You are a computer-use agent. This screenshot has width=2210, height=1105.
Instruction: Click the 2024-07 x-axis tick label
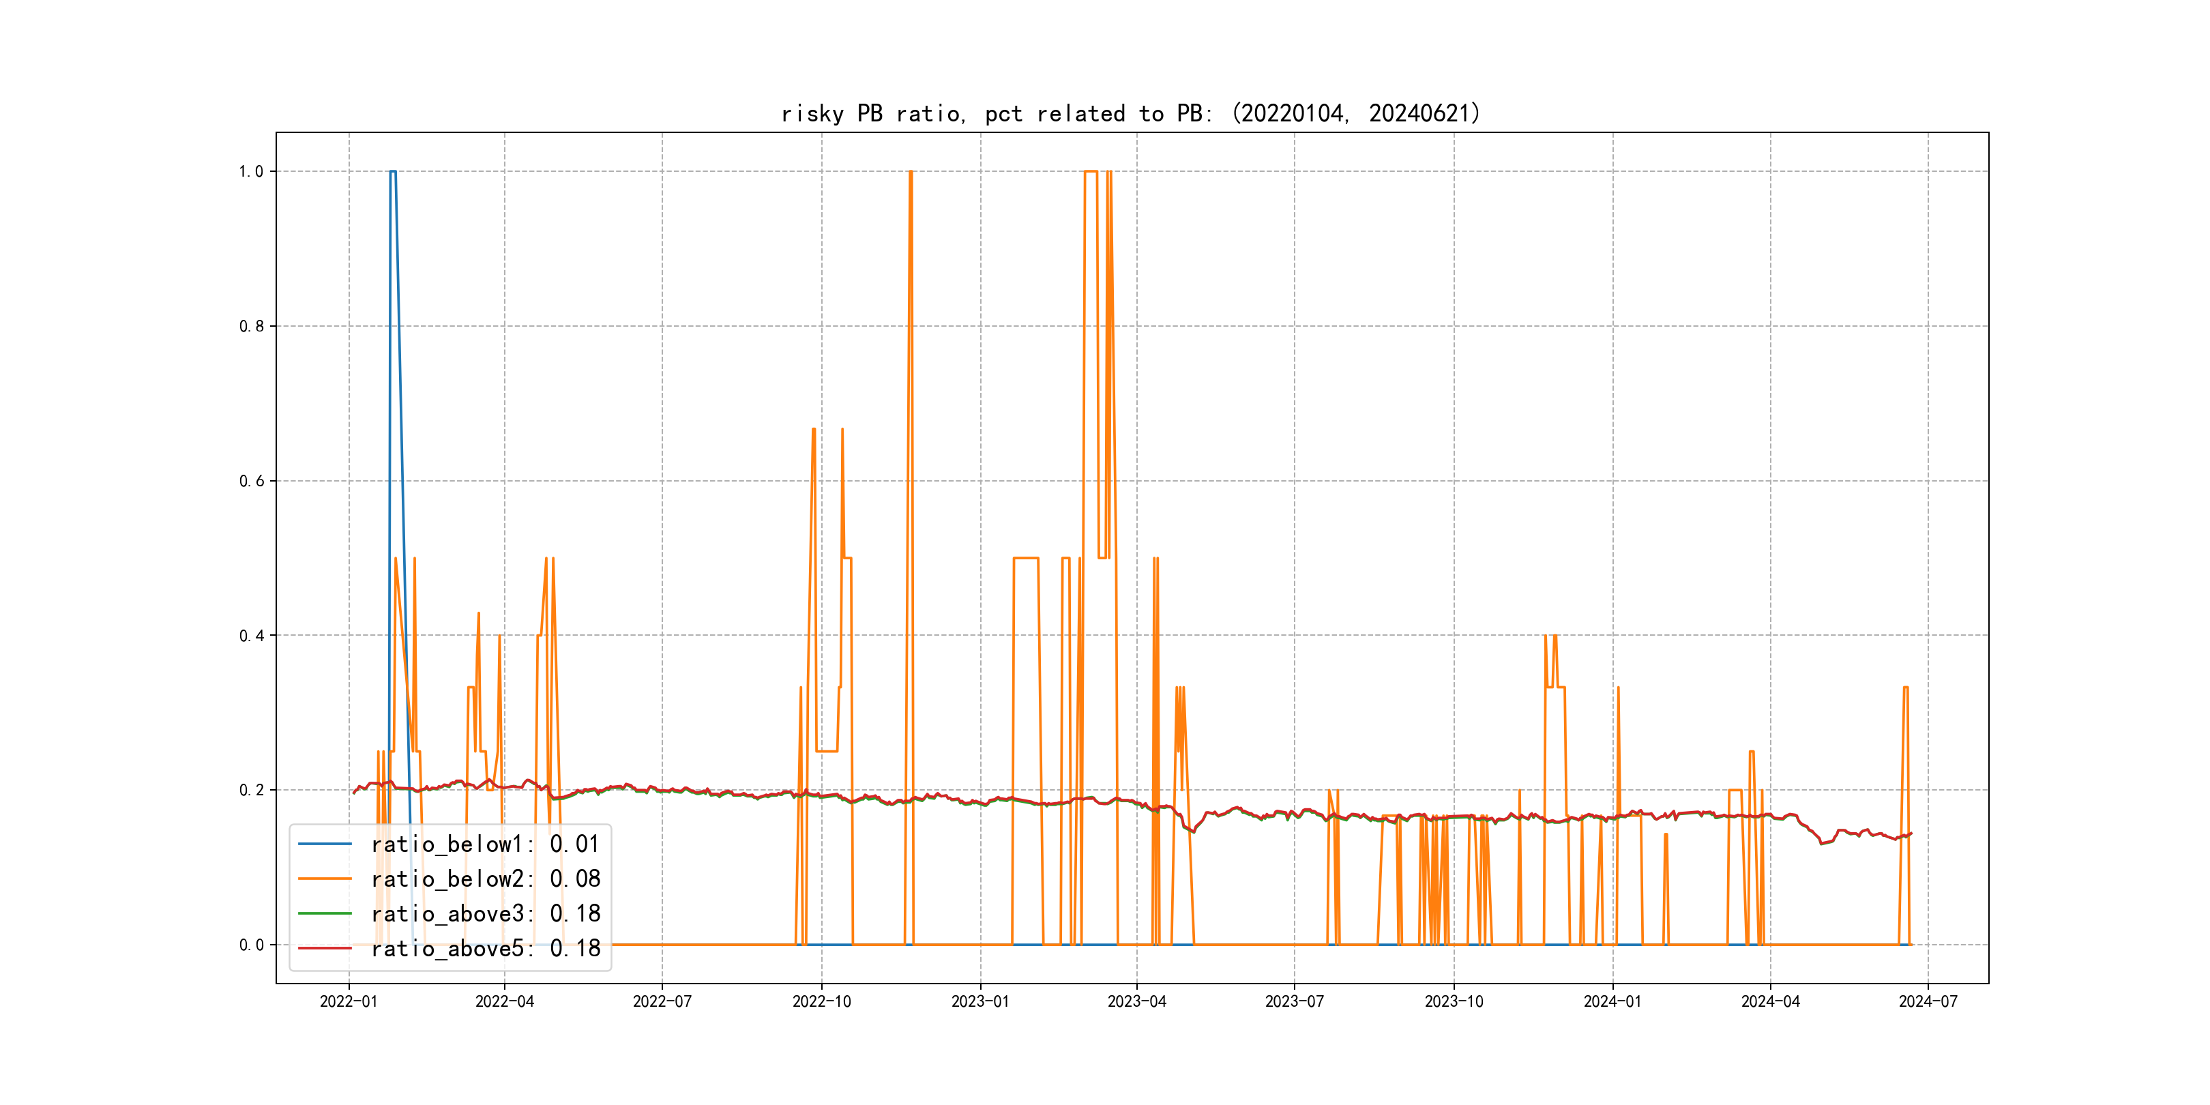pyautogui.click(x=1928, y=1001)
